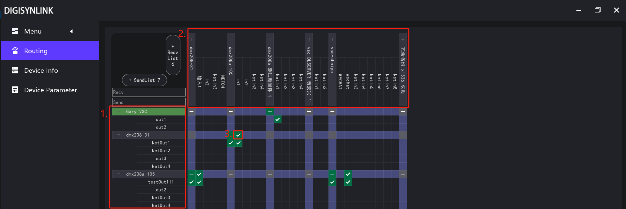
Task: Click dash cell at dmx208-31 row and vsc-DLSERVER
Action: pos(309,135)
